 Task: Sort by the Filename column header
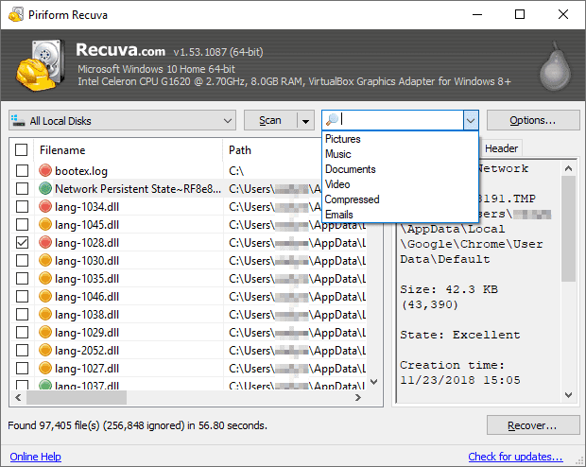point(129,150)
